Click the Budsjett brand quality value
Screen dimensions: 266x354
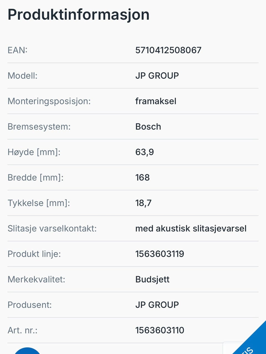pos(152,279)
